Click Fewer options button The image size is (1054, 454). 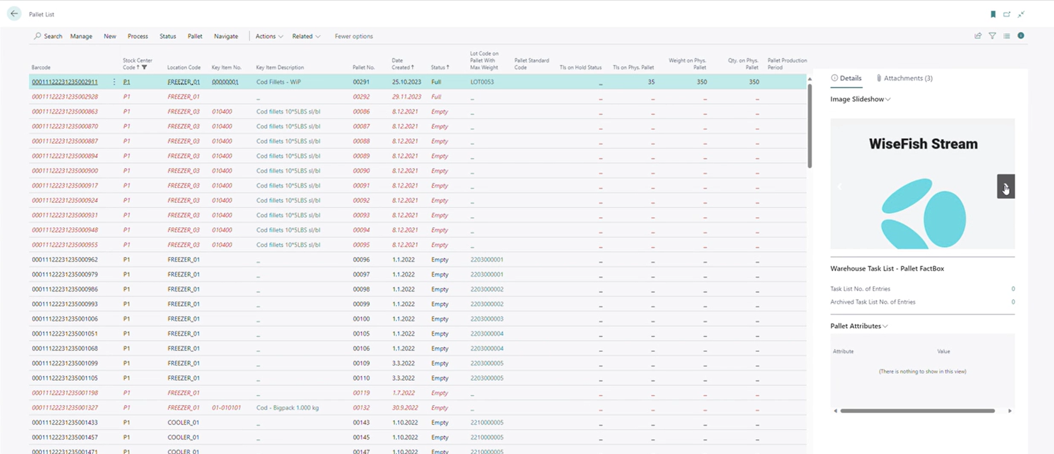(354, 36)
